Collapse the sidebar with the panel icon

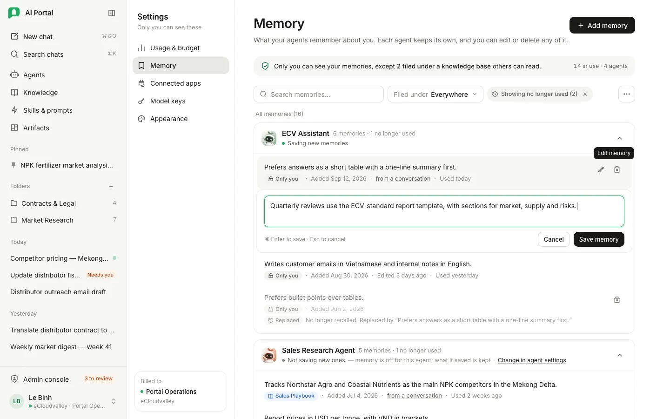[x=112, y=13]
